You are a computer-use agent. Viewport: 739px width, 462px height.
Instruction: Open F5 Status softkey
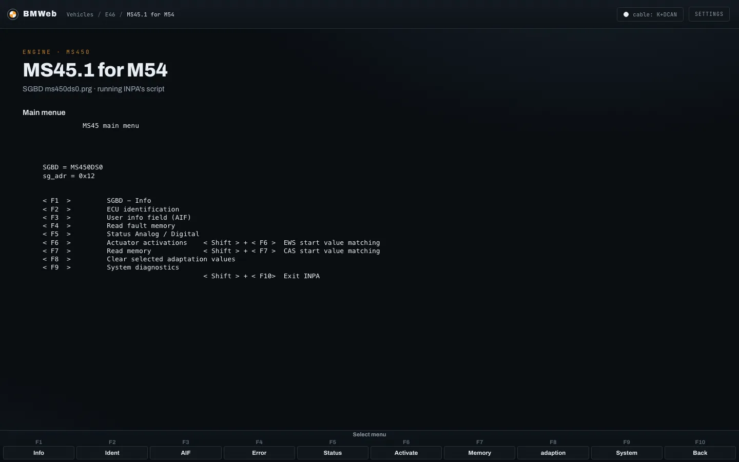(x=333, y=453)
